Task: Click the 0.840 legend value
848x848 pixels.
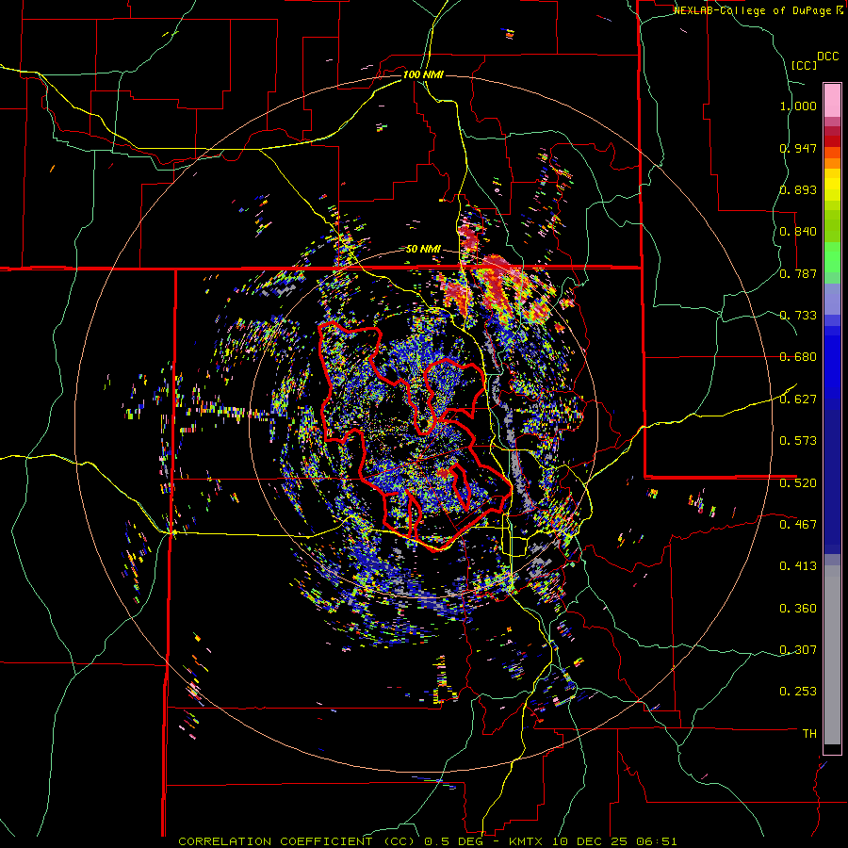Action: coord(798,232)
